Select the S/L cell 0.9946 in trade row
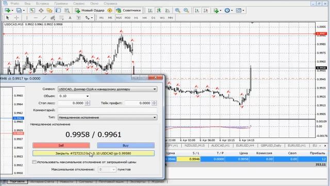 (188, 159)
